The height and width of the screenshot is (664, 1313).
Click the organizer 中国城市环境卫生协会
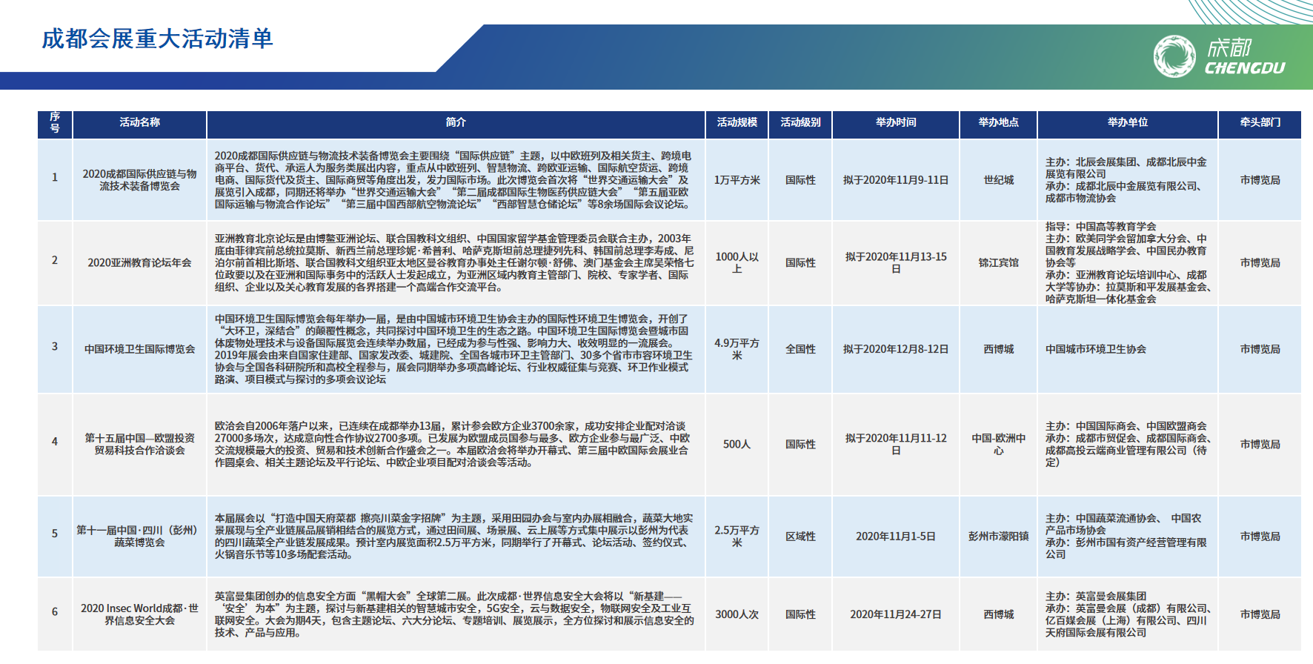pos(1096,349)
